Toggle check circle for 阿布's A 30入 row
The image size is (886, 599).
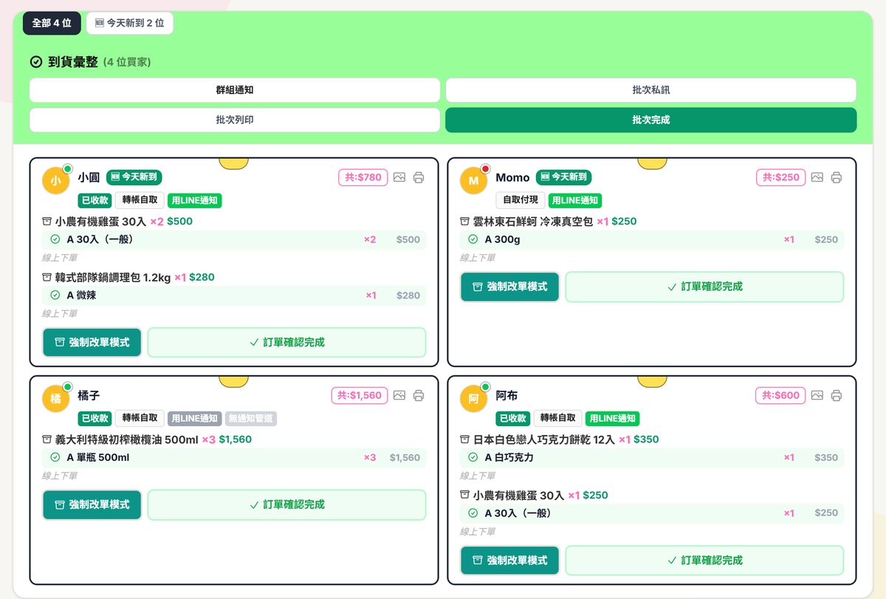click(x=473, y=513)
